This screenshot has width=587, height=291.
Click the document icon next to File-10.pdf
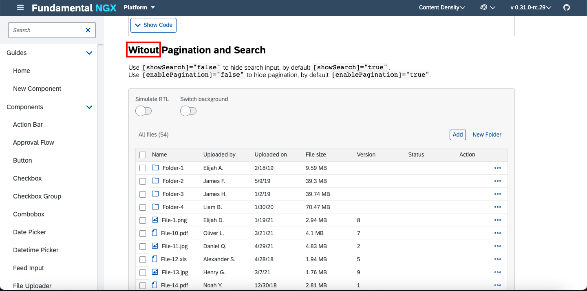(x=154, y=233)
